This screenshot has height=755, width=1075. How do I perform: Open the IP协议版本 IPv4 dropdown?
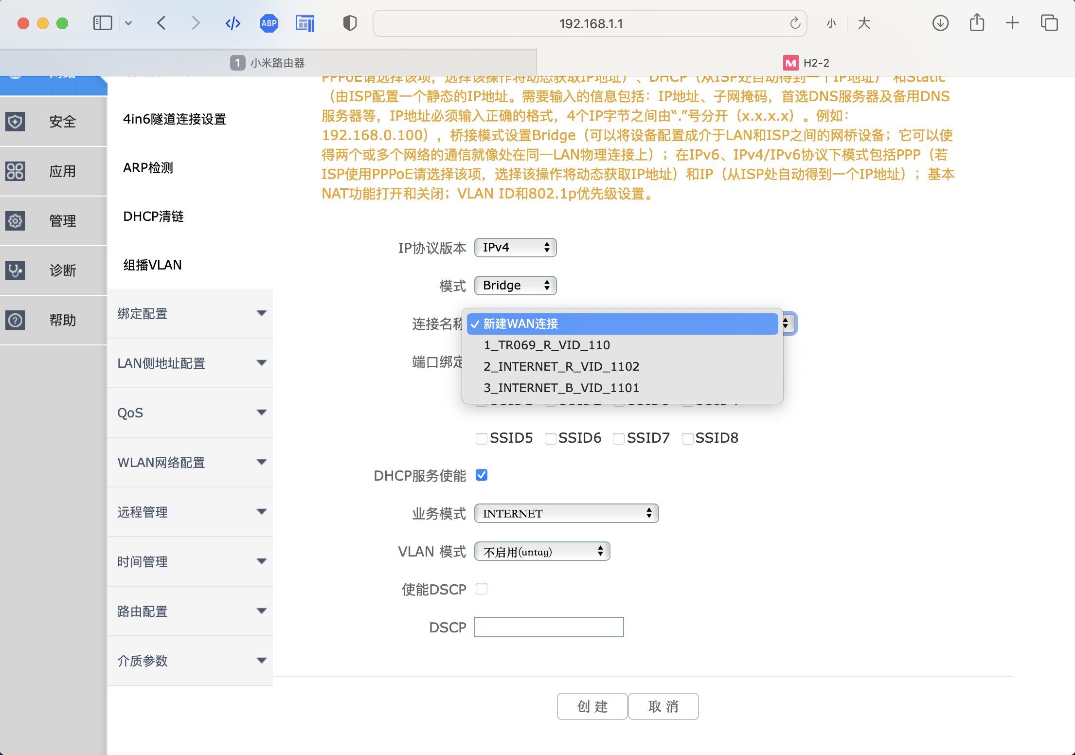point(515,248)
